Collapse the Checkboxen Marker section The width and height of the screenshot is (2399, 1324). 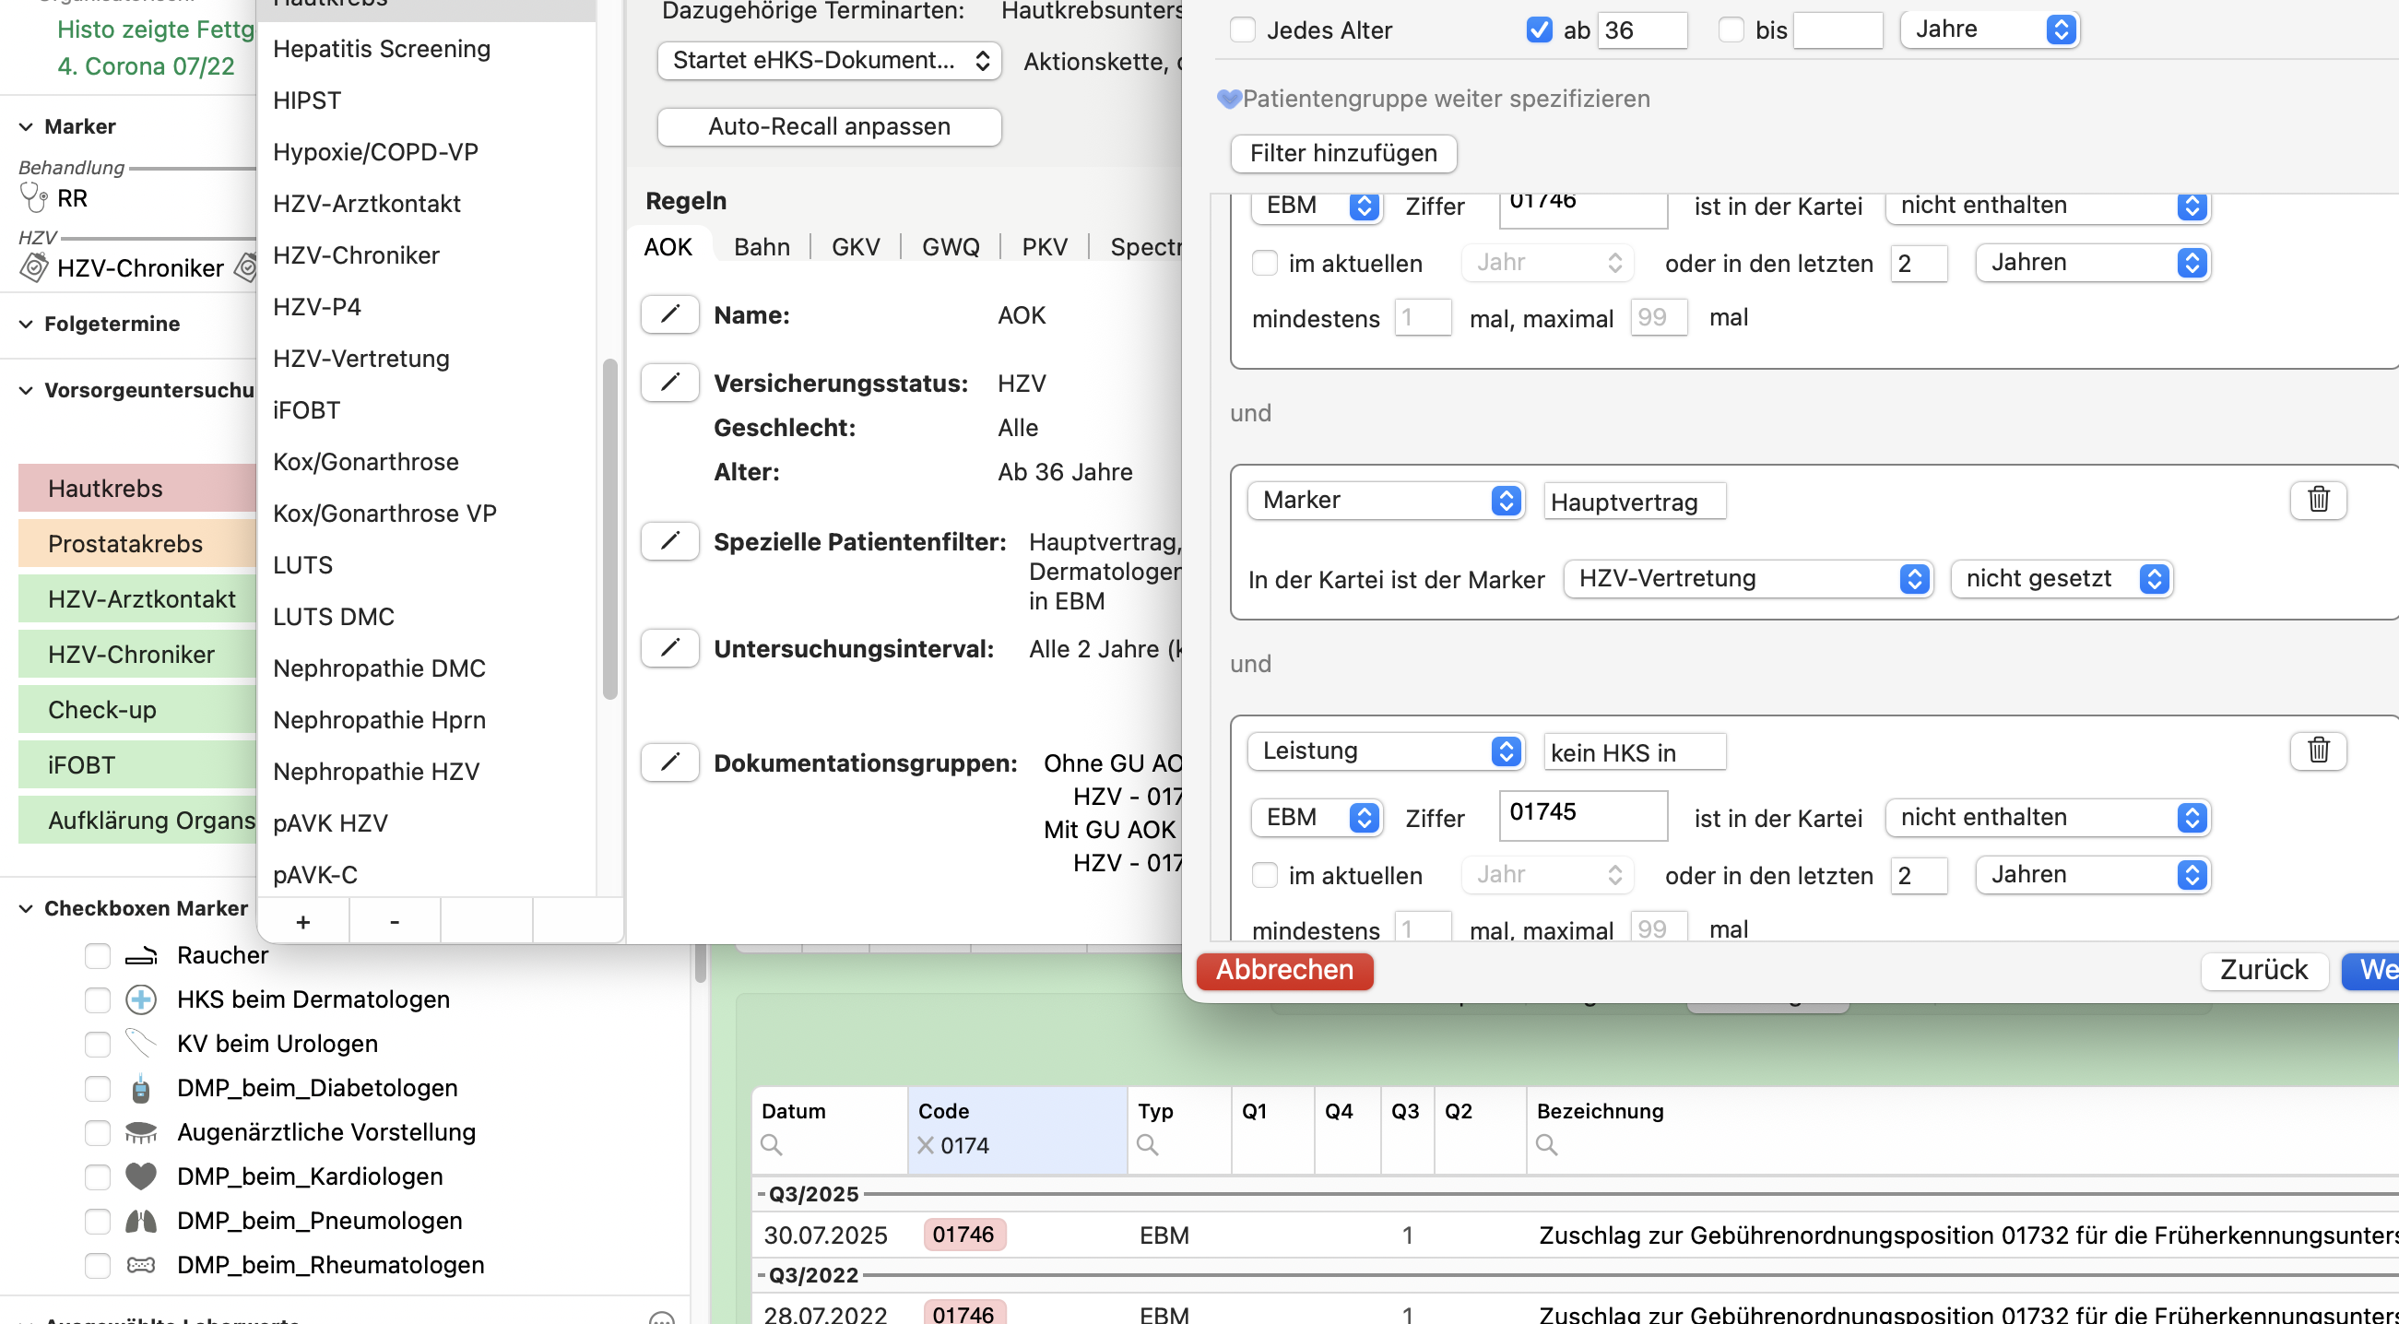(26, 909)
